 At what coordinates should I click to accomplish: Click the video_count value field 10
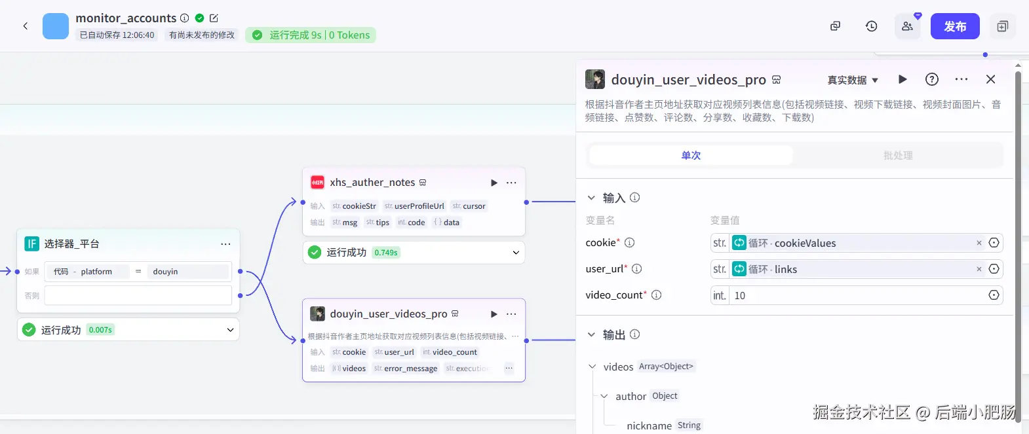858,296
